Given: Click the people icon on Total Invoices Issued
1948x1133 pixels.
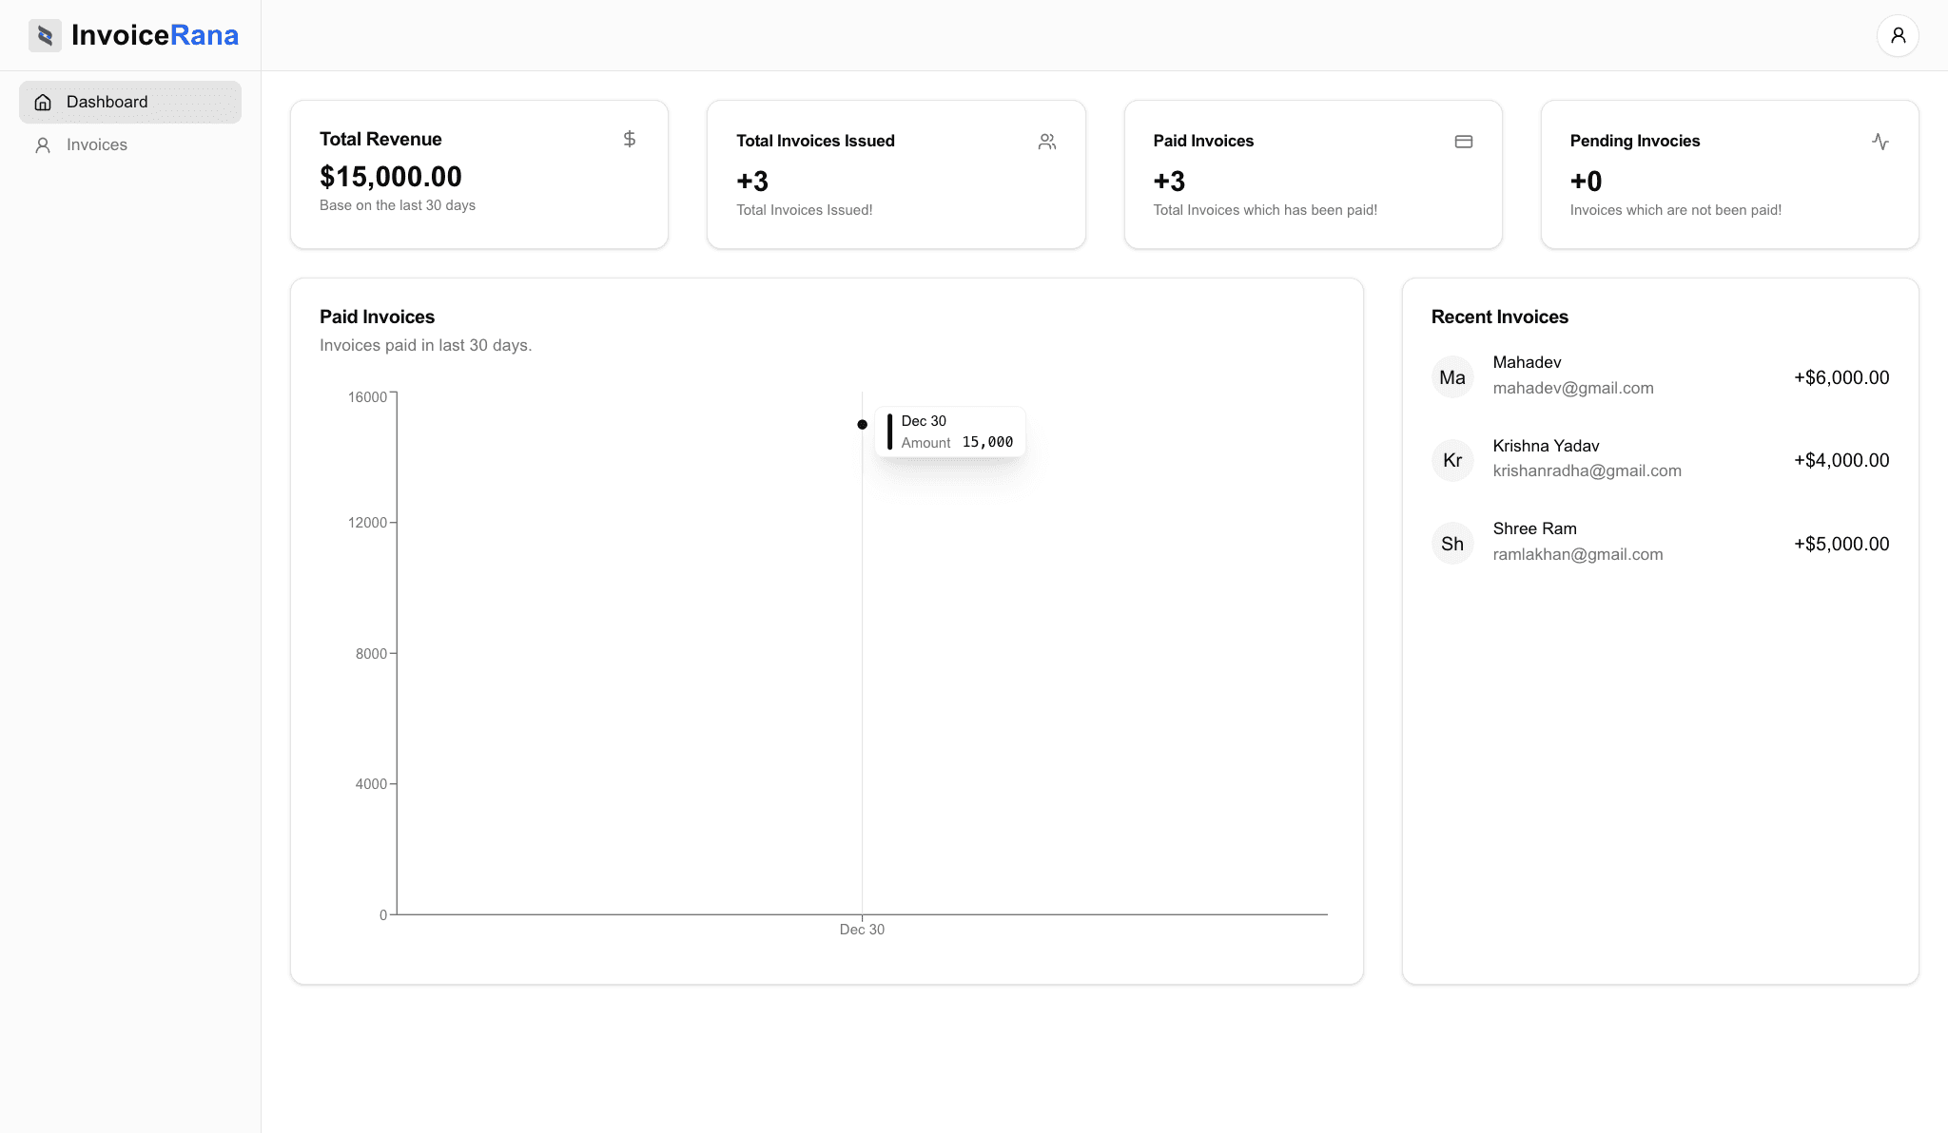Looking at the screenshot, I should (1046, 141).
